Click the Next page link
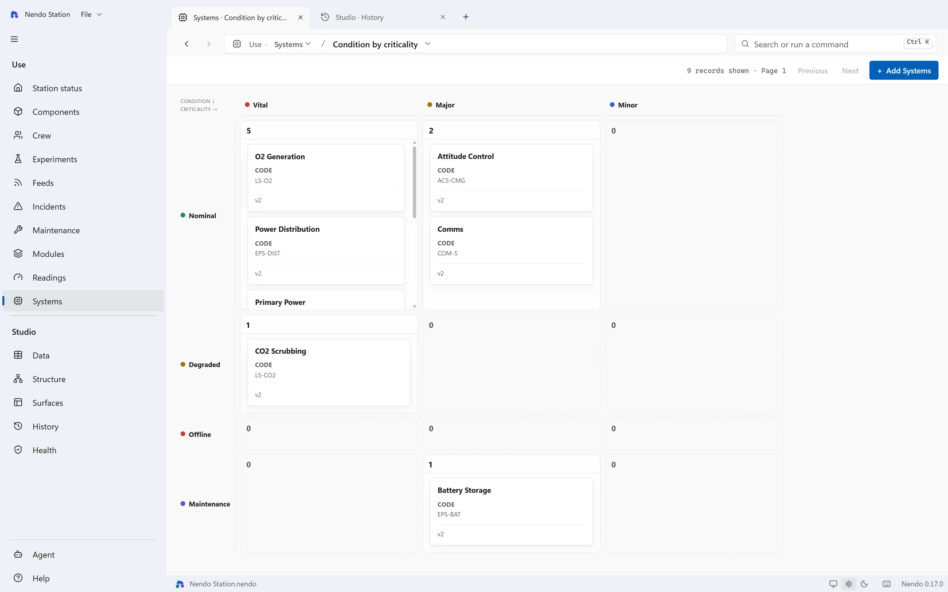 [x=850, y=71]
